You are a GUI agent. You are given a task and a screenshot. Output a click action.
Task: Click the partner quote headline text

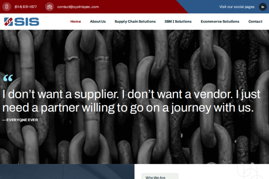(x=131, y=101)
